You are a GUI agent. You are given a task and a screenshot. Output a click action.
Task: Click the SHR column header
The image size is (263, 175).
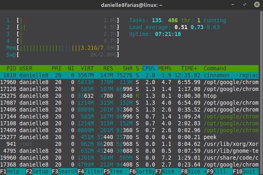pyautogui.click(x=128, y=68)
